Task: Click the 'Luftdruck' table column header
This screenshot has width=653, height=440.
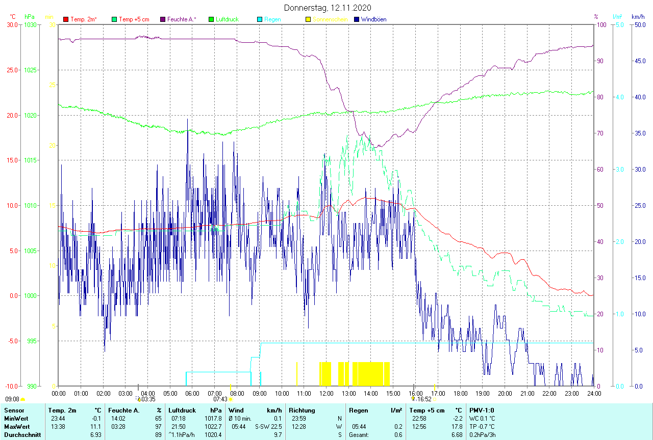Action: click(x=182, y=410)
